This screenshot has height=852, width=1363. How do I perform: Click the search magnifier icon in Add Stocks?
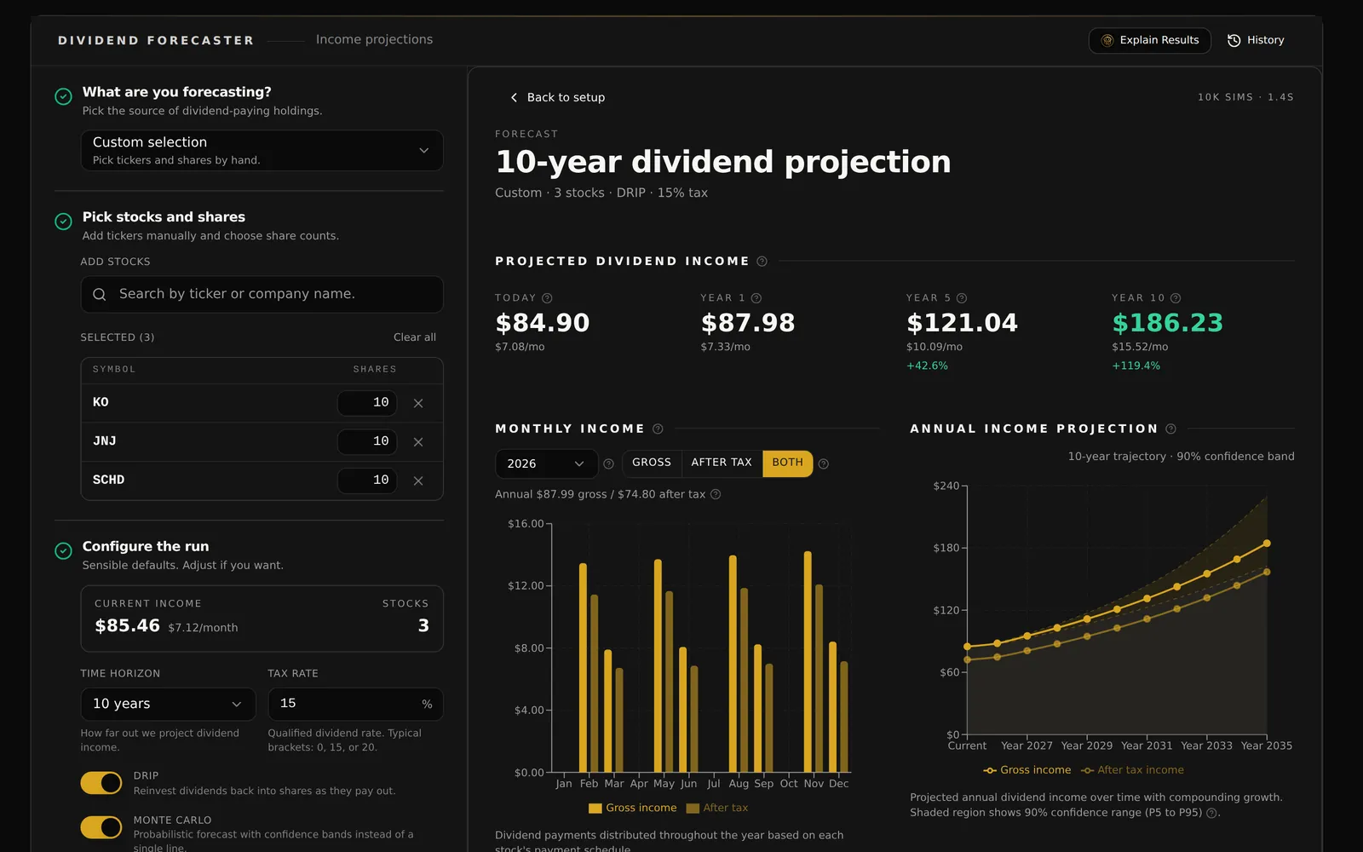(x=100, y=294)
